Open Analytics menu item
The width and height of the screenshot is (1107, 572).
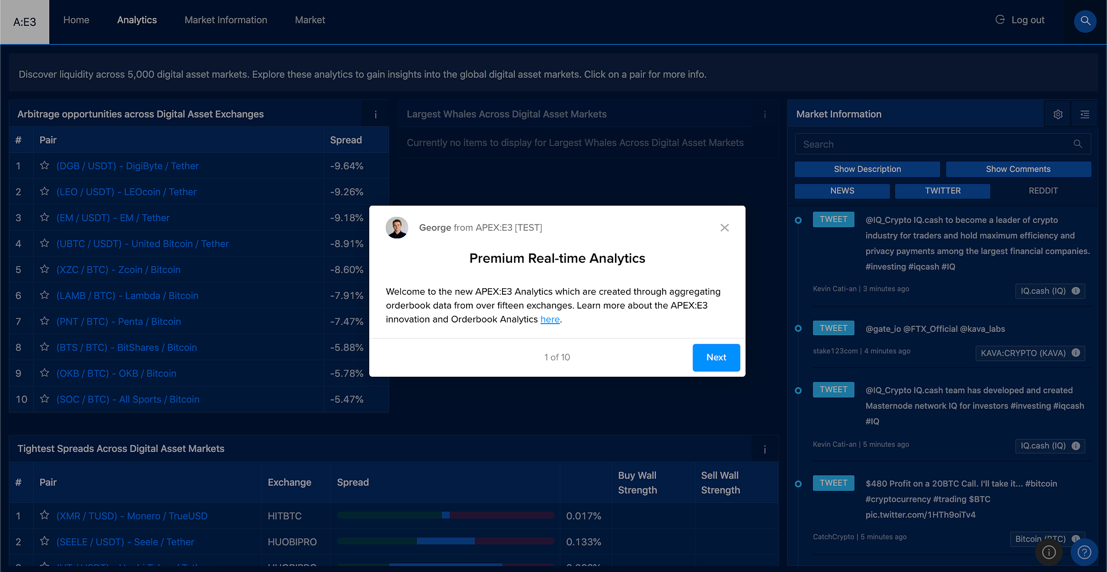137,20
